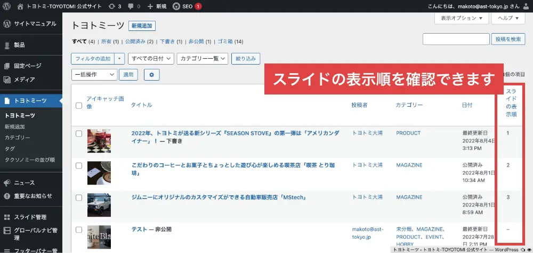Show すべて (4) posts

(x=83, y=42)
